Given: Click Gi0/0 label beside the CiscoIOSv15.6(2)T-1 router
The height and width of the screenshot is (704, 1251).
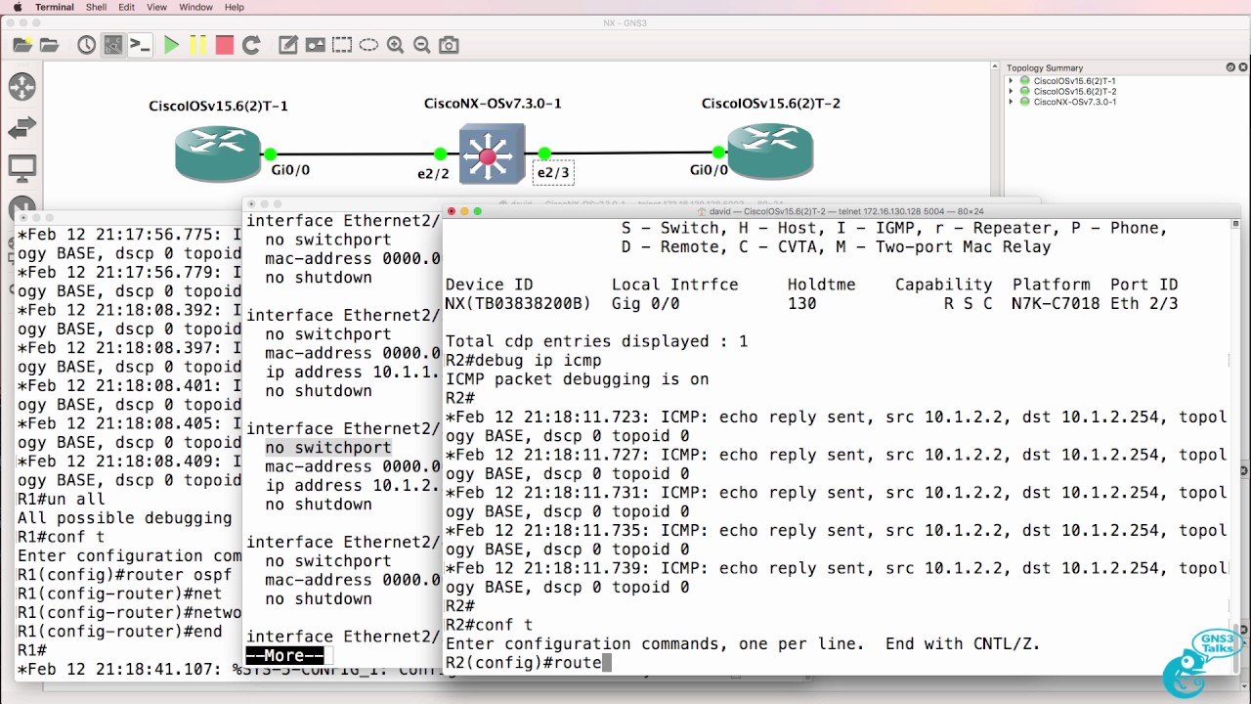Looking at the screenshot, I should coord(290,170).
